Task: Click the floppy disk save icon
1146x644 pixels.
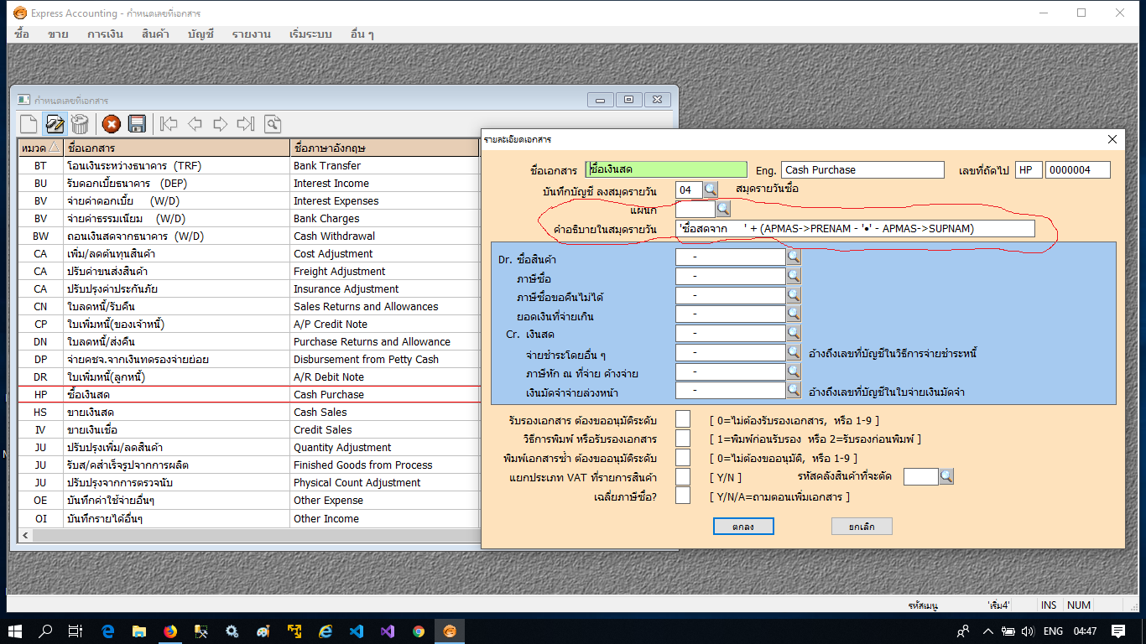Action: click(x=137, y=124)
